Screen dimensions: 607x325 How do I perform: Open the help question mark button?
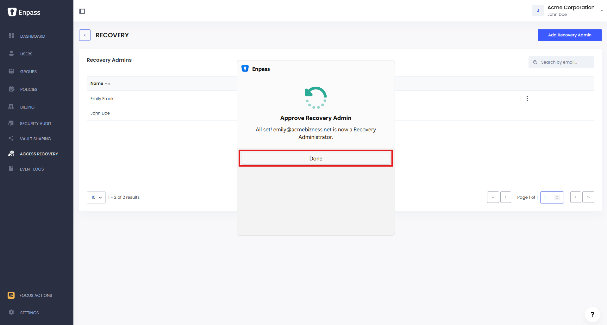pos(592,315)
